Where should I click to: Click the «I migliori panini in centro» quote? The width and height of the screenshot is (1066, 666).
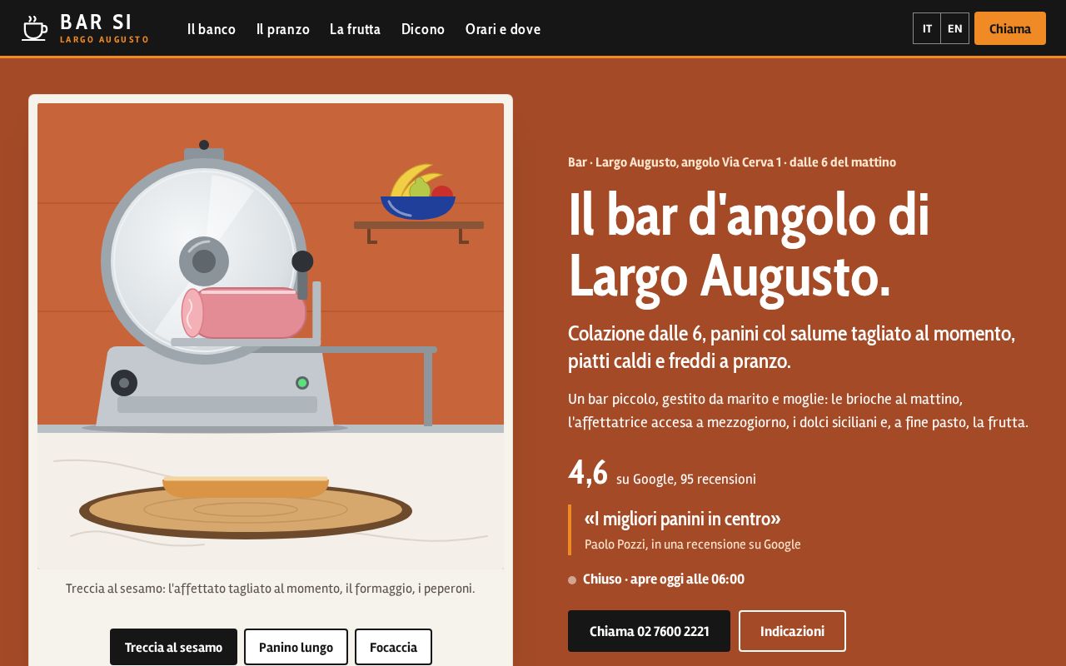pyautogui.click(x=683, y=519)
